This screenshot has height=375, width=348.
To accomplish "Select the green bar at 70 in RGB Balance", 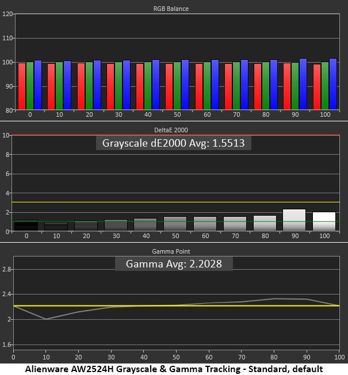I will point(236,86).
